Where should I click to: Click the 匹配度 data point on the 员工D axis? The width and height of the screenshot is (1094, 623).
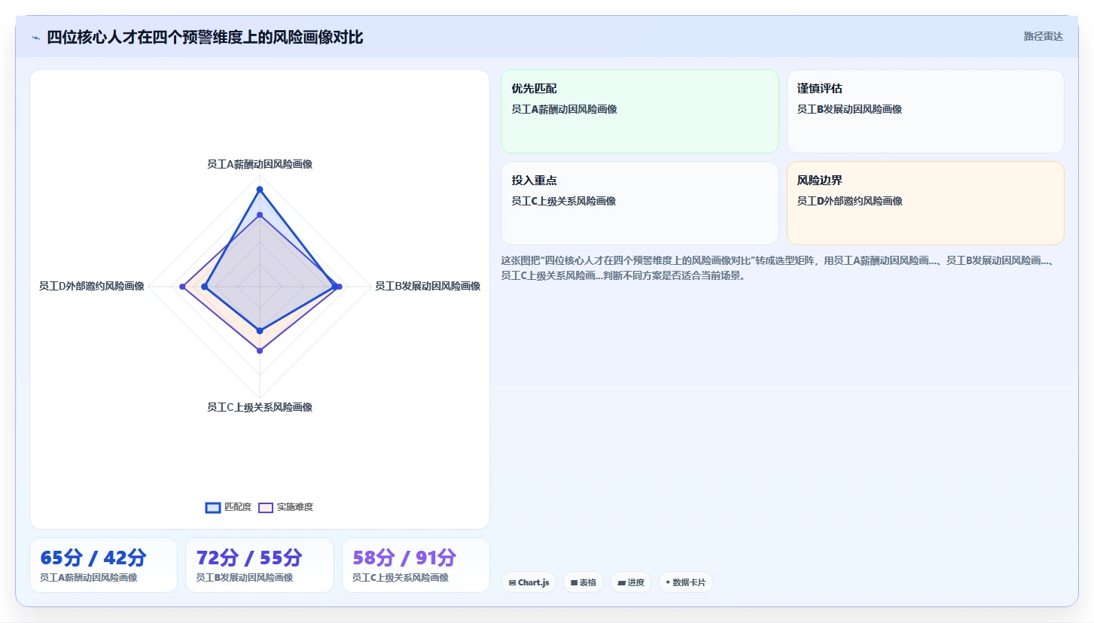point(204,287)
